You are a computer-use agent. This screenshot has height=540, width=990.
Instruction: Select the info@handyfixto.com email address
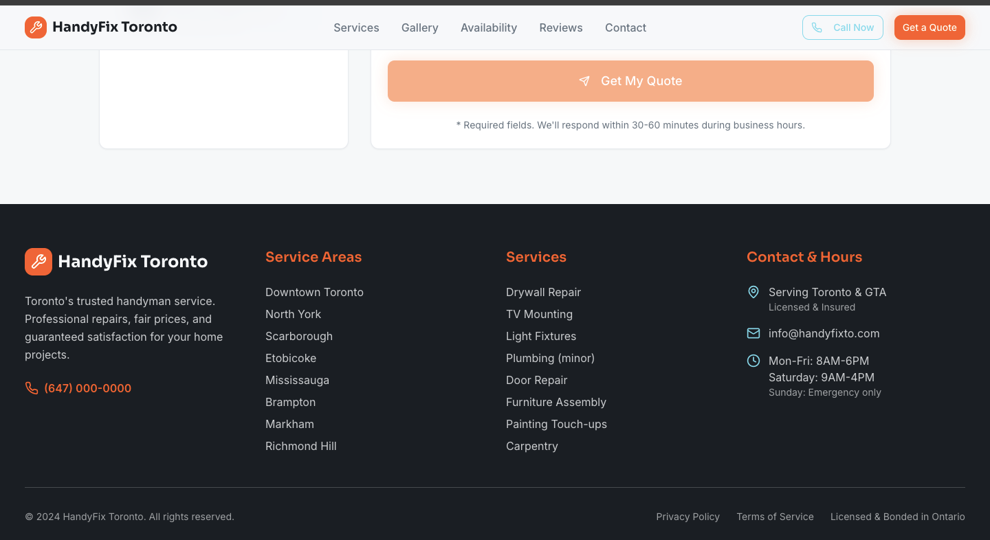click(824, 333)
